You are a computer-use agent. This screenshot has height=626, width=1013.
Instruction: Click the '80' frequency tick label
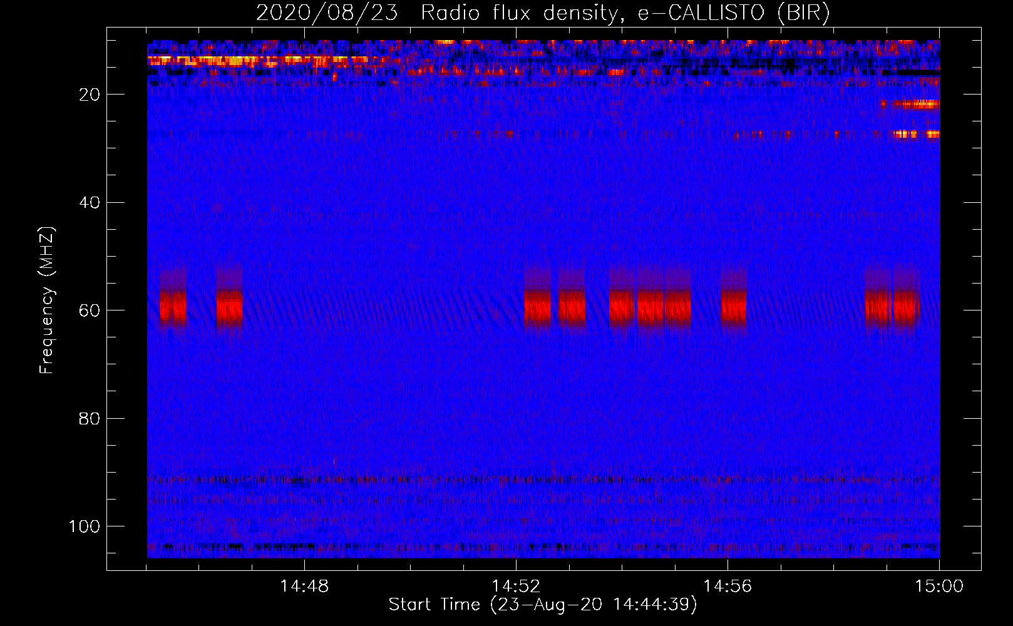tap(90, 418)
